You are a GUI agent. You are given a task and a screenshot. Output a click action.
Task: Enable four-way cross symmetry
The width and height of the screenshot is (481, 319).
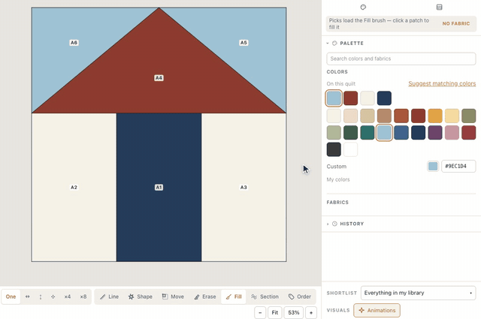click(53, 296)
